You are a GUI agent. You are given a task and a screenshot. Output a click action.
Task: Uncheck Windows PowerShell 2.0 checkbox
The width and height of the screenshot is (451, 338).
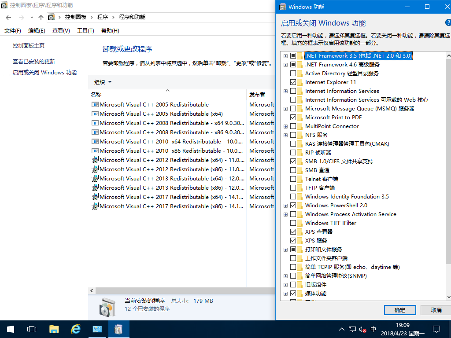tap(293, 205)
